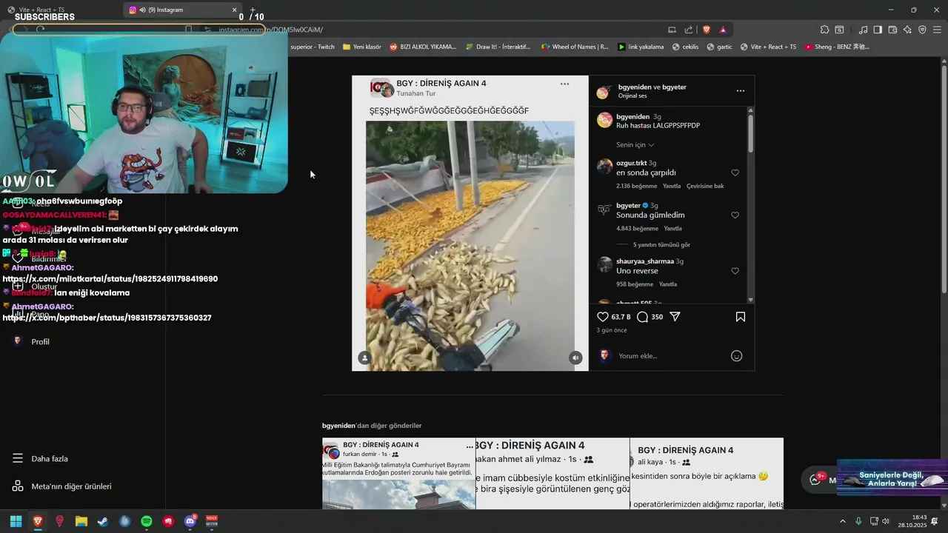Open the comments via speech bubble icon
Viewport: 948px width, 533px height.
pos(642,317)
